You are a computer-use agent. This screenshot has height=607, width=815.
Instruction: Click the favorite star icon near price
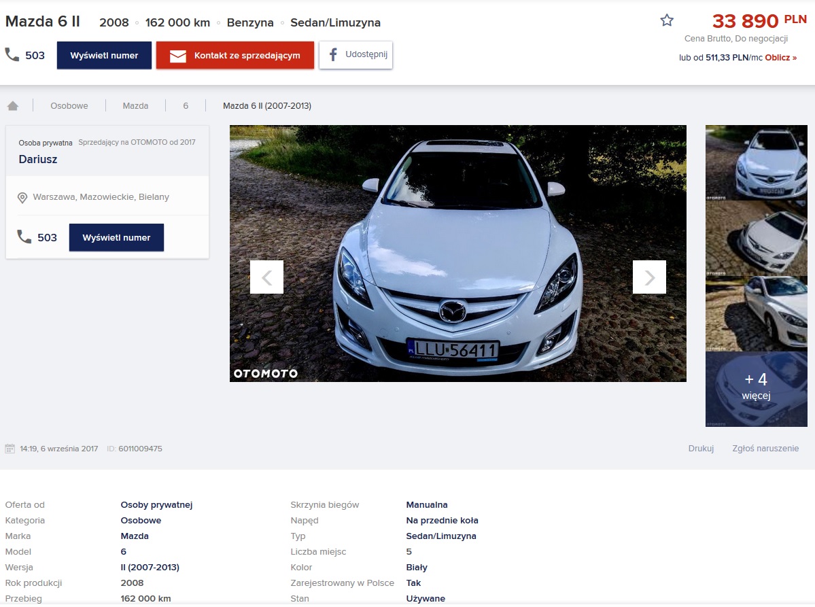(x=667, y=20)
